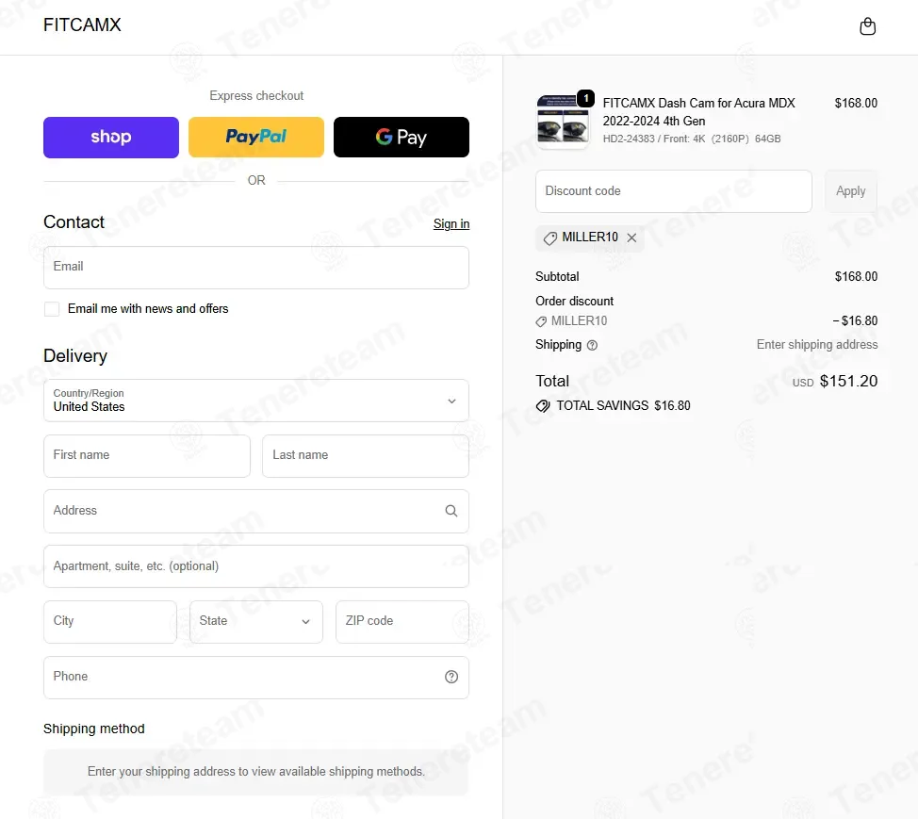
Task: Click the Sign in link
Action: (x=451, y=223)
